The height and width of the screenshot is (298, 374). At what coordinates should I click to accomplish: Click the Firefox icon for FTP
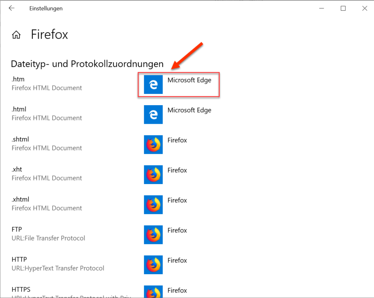point(153,234)
